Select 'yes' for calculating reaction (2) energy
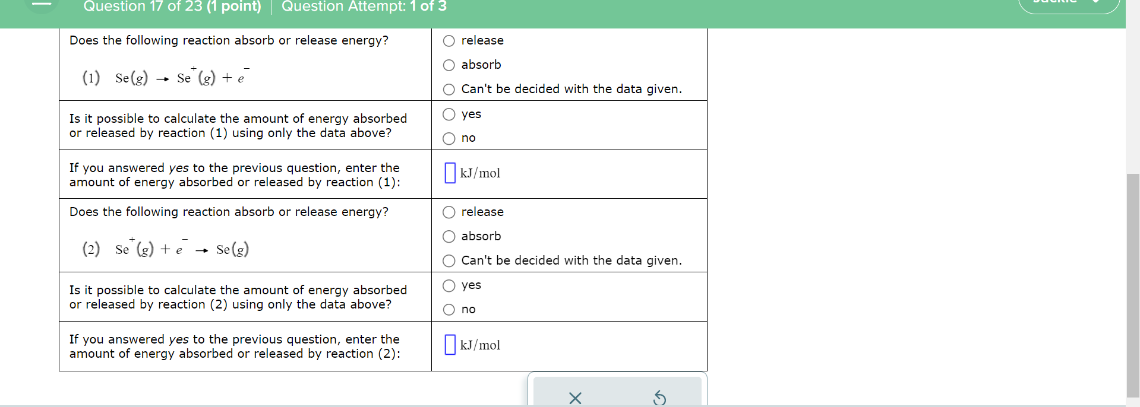Viewport: 1140px width, 407px height. [449, 285]
